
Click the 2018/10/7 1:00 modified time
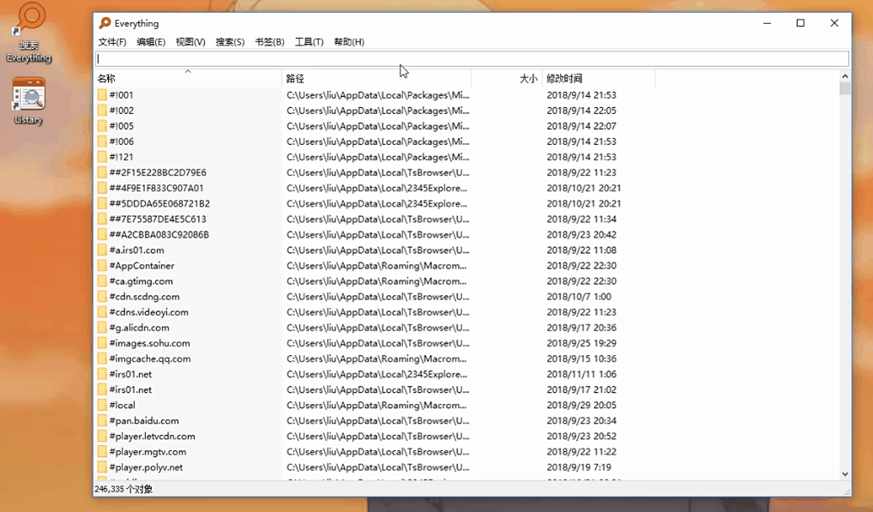[579, 297]
